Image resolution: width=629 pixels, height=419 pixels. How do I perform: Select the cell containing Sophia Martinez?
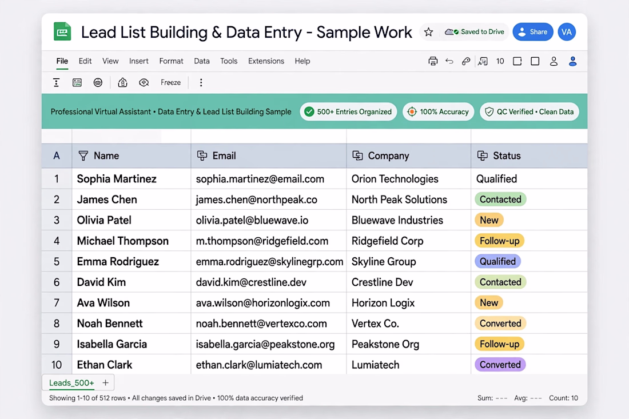pos(132,179)
